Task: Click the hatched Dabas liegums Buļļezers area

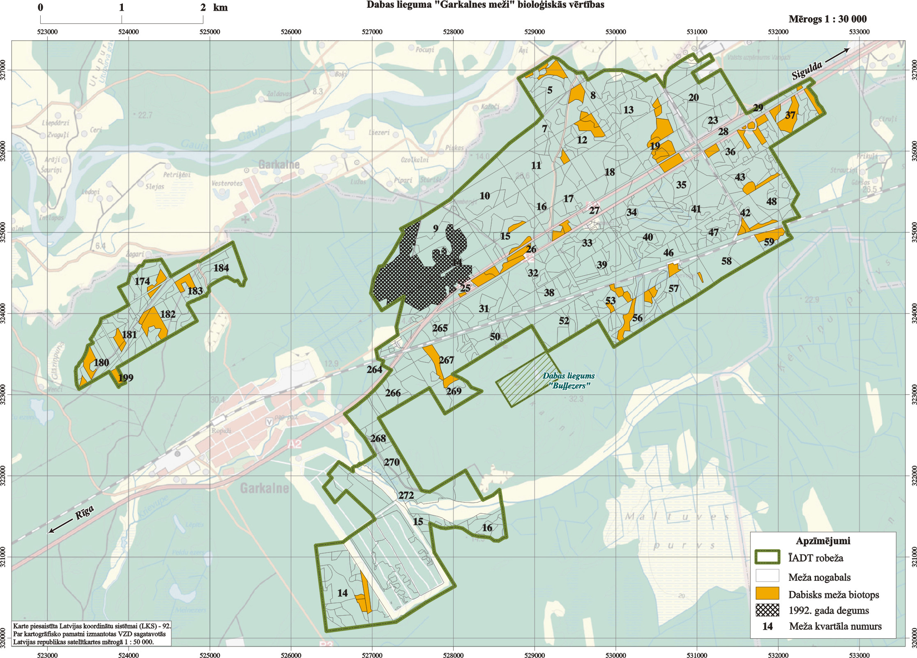Action: [x=528, y=379]
